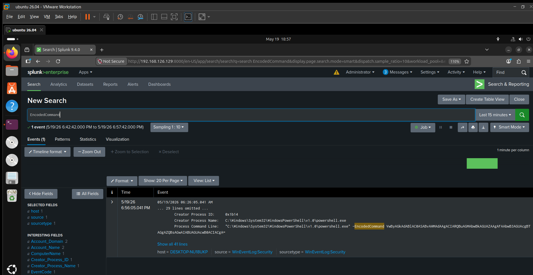This screenshot has width=533, height=275.
Task: Open Settings menu in Splunk
Action: (x=430, y=72)
